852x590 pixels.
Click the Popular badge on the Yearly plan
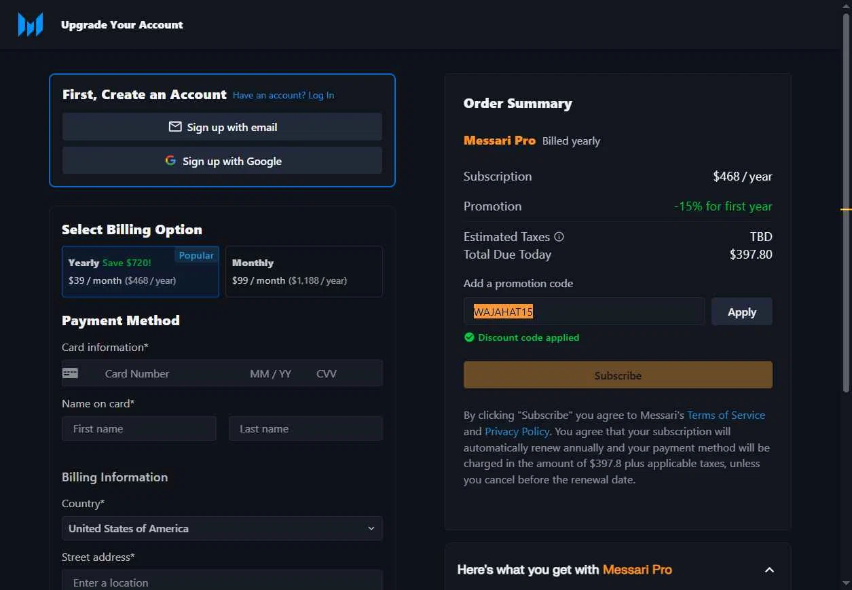tap(196, 255)
